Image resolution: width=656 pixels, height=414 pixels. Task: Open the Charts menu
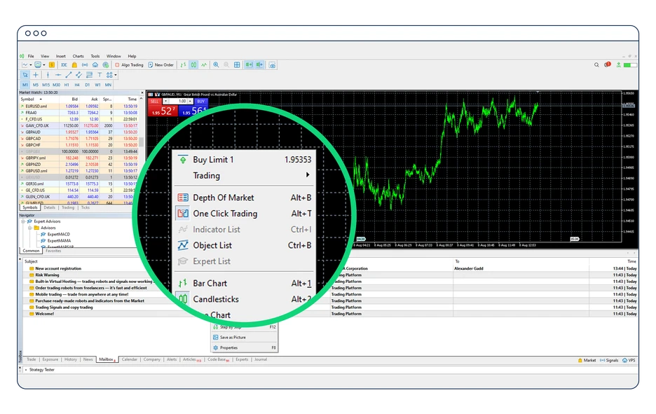[x=78, y=56]
